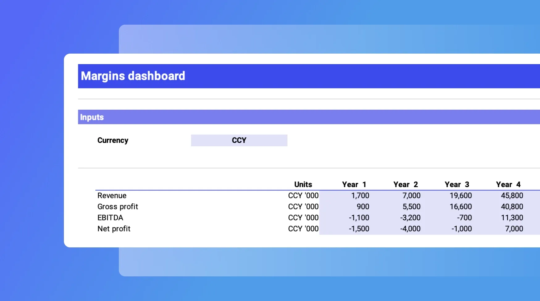Select Year 4 Revenue cell showing 45,800
Screen dimensions: 540x301
(512, 196)
